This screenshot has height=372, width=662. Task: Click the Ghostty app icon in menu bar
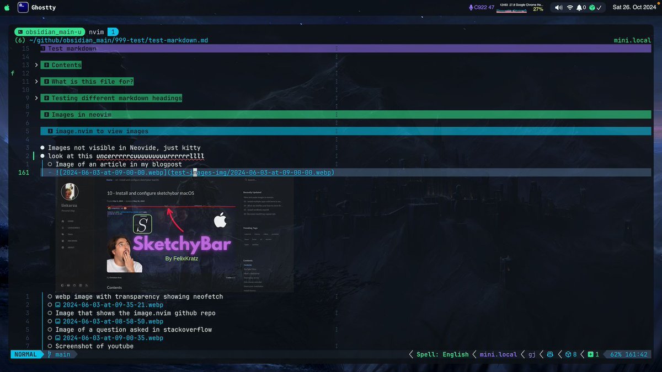pyautogui.click(x=23, y=8)
